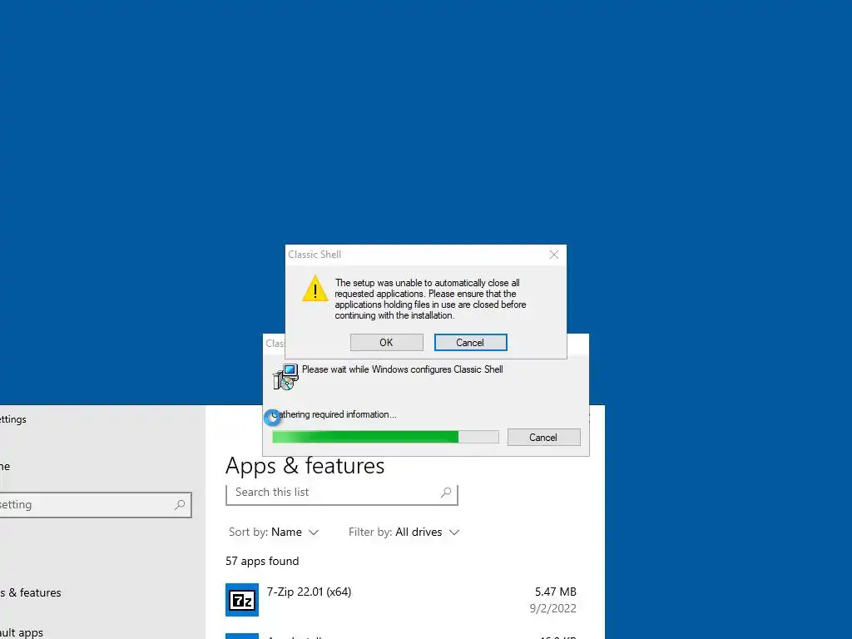Click the green installation progress bar

tap(385, 437)
